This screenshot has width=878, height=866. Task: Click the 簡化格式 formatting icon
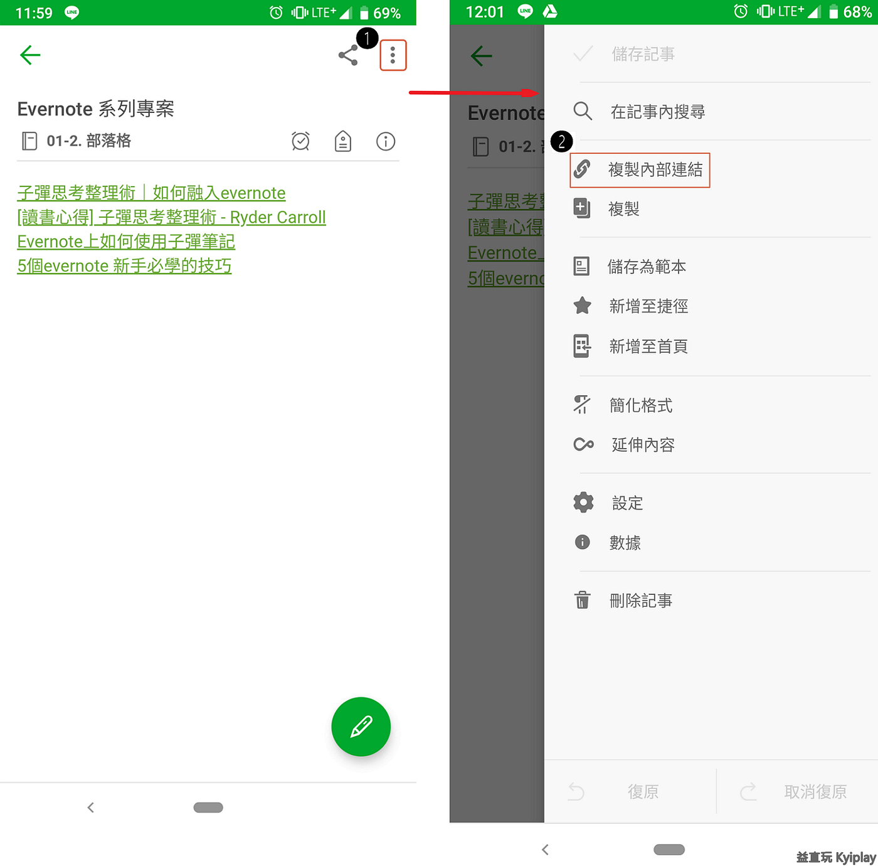[582, 405]
